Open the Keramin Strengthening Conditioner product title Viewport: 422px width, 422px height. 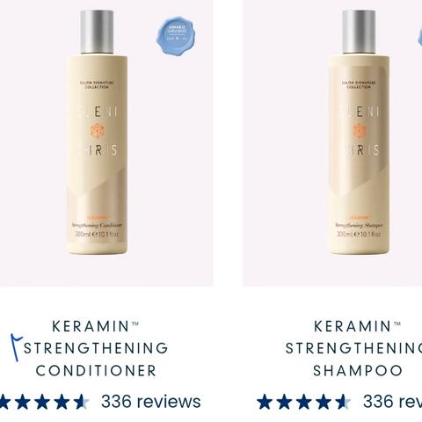(x=96, y=348)
